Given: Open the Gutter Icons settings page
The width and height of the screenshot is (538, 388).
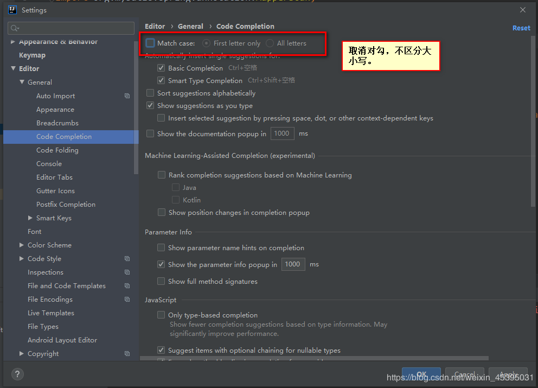Looking at the screenshot, I should [55, 191].
